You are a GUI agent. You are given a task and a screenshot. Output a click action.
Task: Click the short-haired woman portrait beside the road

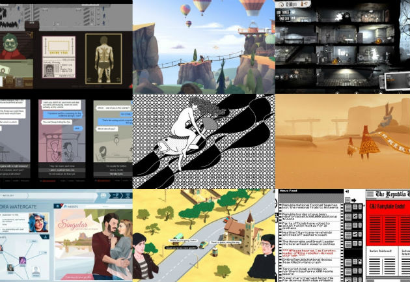pos(144,257)
